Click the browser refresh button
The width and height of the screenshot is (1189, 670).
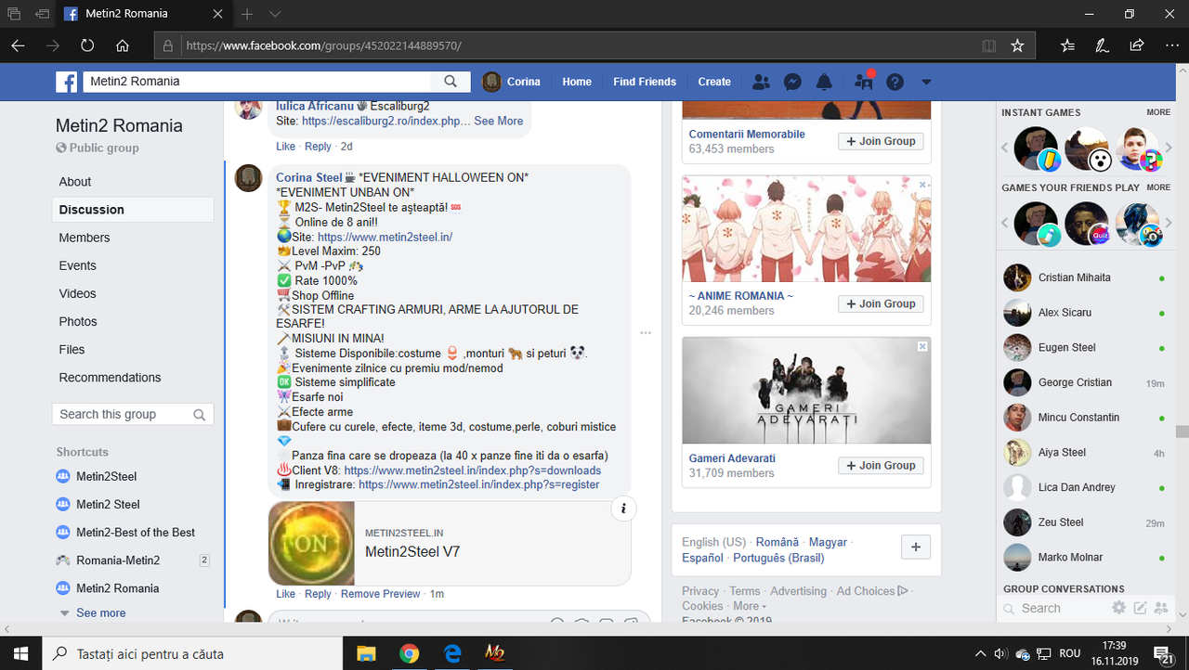pyautogui.click(x=87, y=45)
